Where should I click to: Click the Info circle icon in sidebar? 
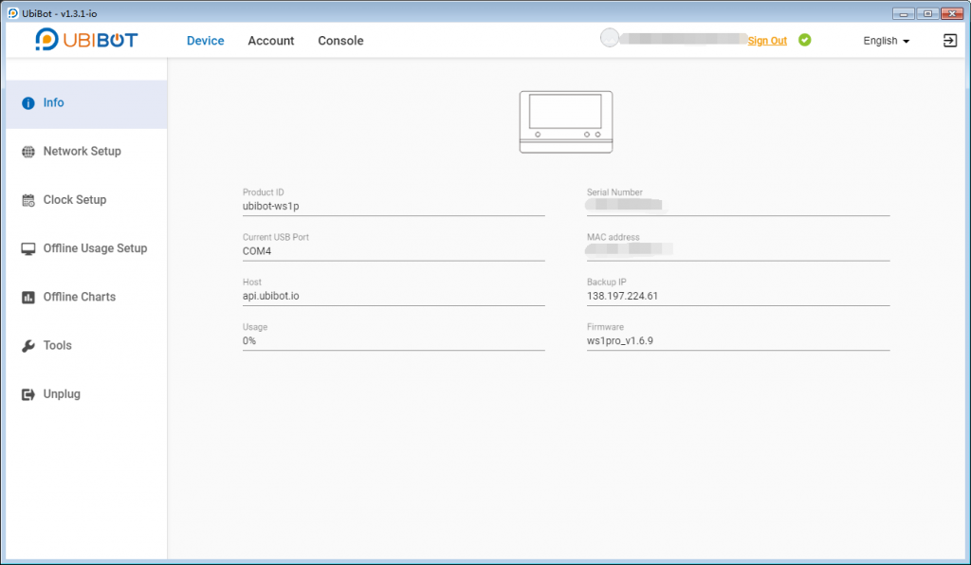point(27,102)
